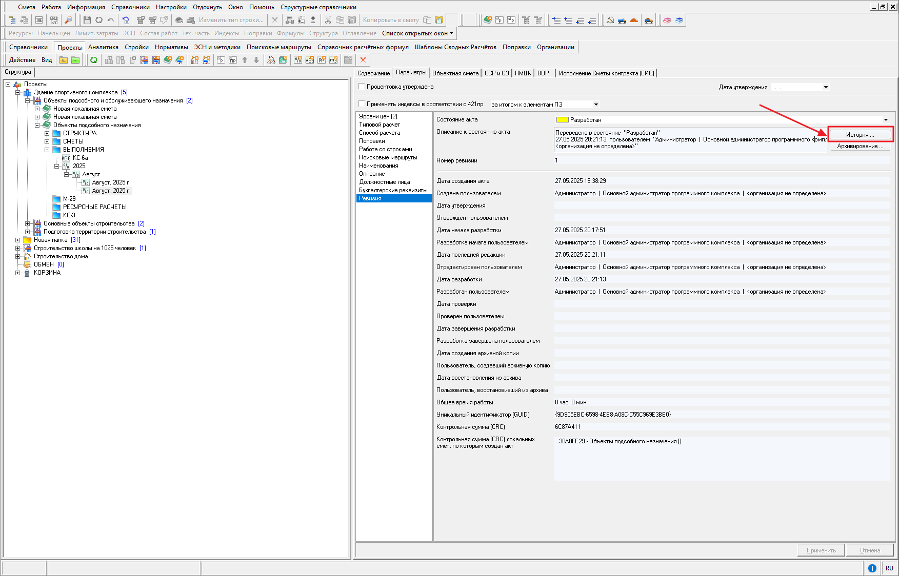The width and height of the screenshot is (899, 576).
Task: Select Должностные лица in the parameters list
Action: (384, 182)
